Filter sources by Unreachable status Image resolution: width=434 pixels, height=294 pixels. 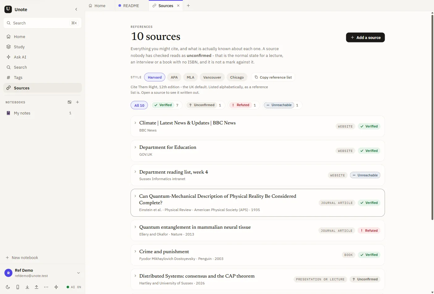(282, 105)
